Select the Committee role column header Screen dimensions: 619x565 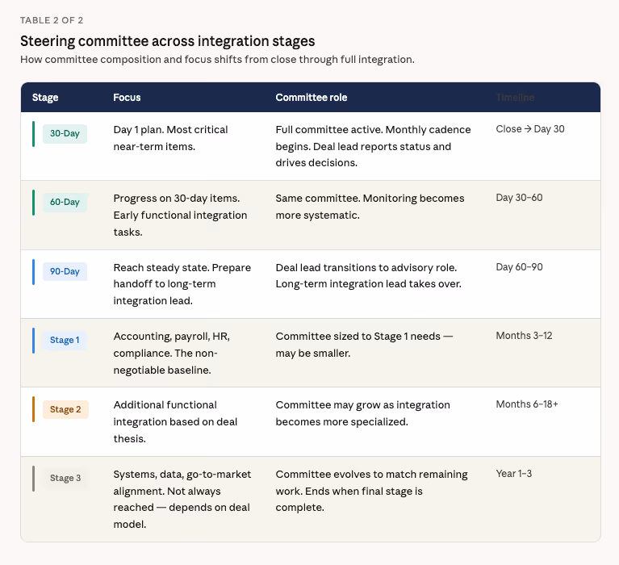click(312, 98)
